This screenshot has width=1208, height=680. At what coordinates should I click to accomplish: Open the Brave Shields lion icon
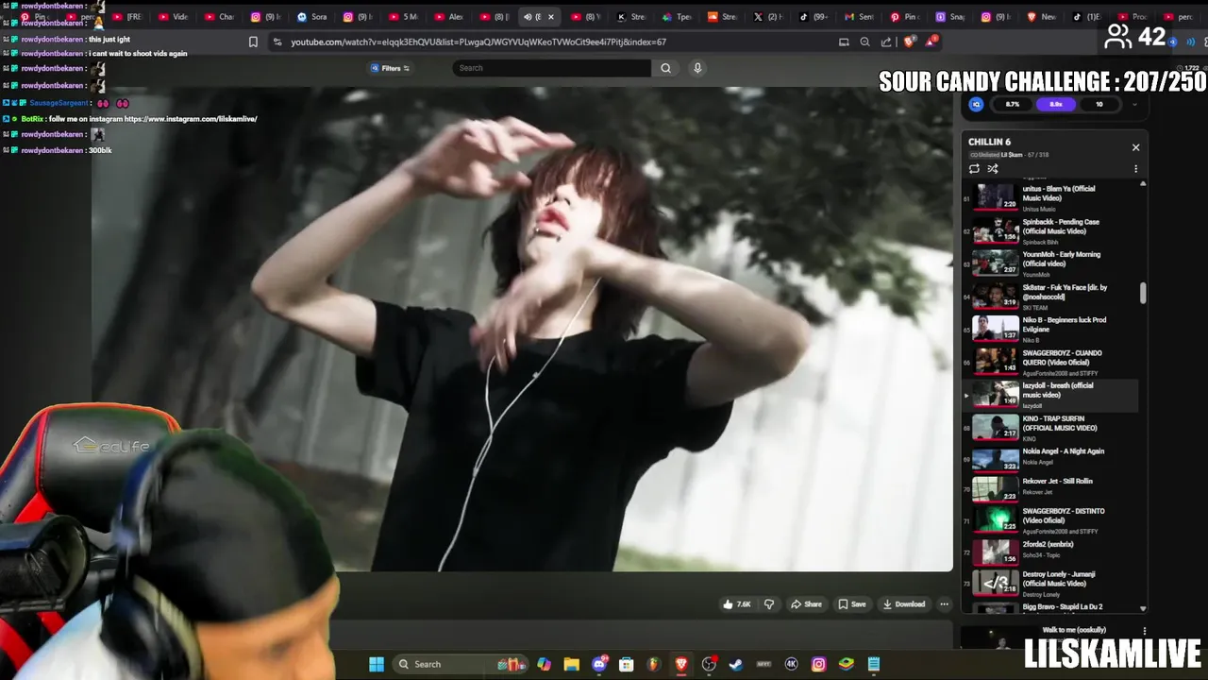pyautogui.click(x=909, y=42)
